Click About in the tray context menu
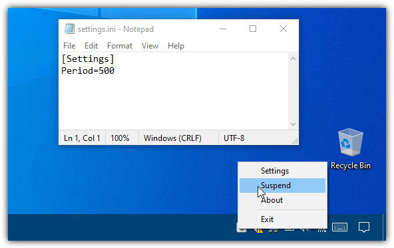 pyautogui.click(x=282, y=200)
